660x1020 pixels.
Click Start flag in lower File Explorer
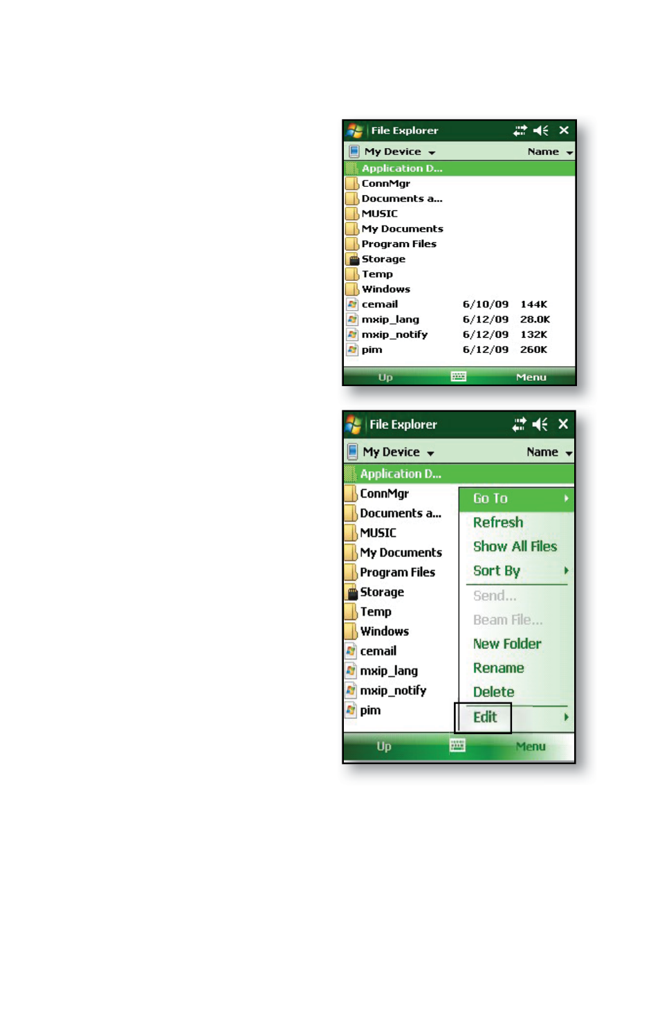(354, 424)
